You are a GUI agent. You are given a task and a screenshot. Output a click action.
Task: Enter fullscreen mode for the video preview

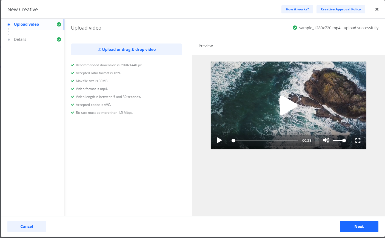pos(358,140)
